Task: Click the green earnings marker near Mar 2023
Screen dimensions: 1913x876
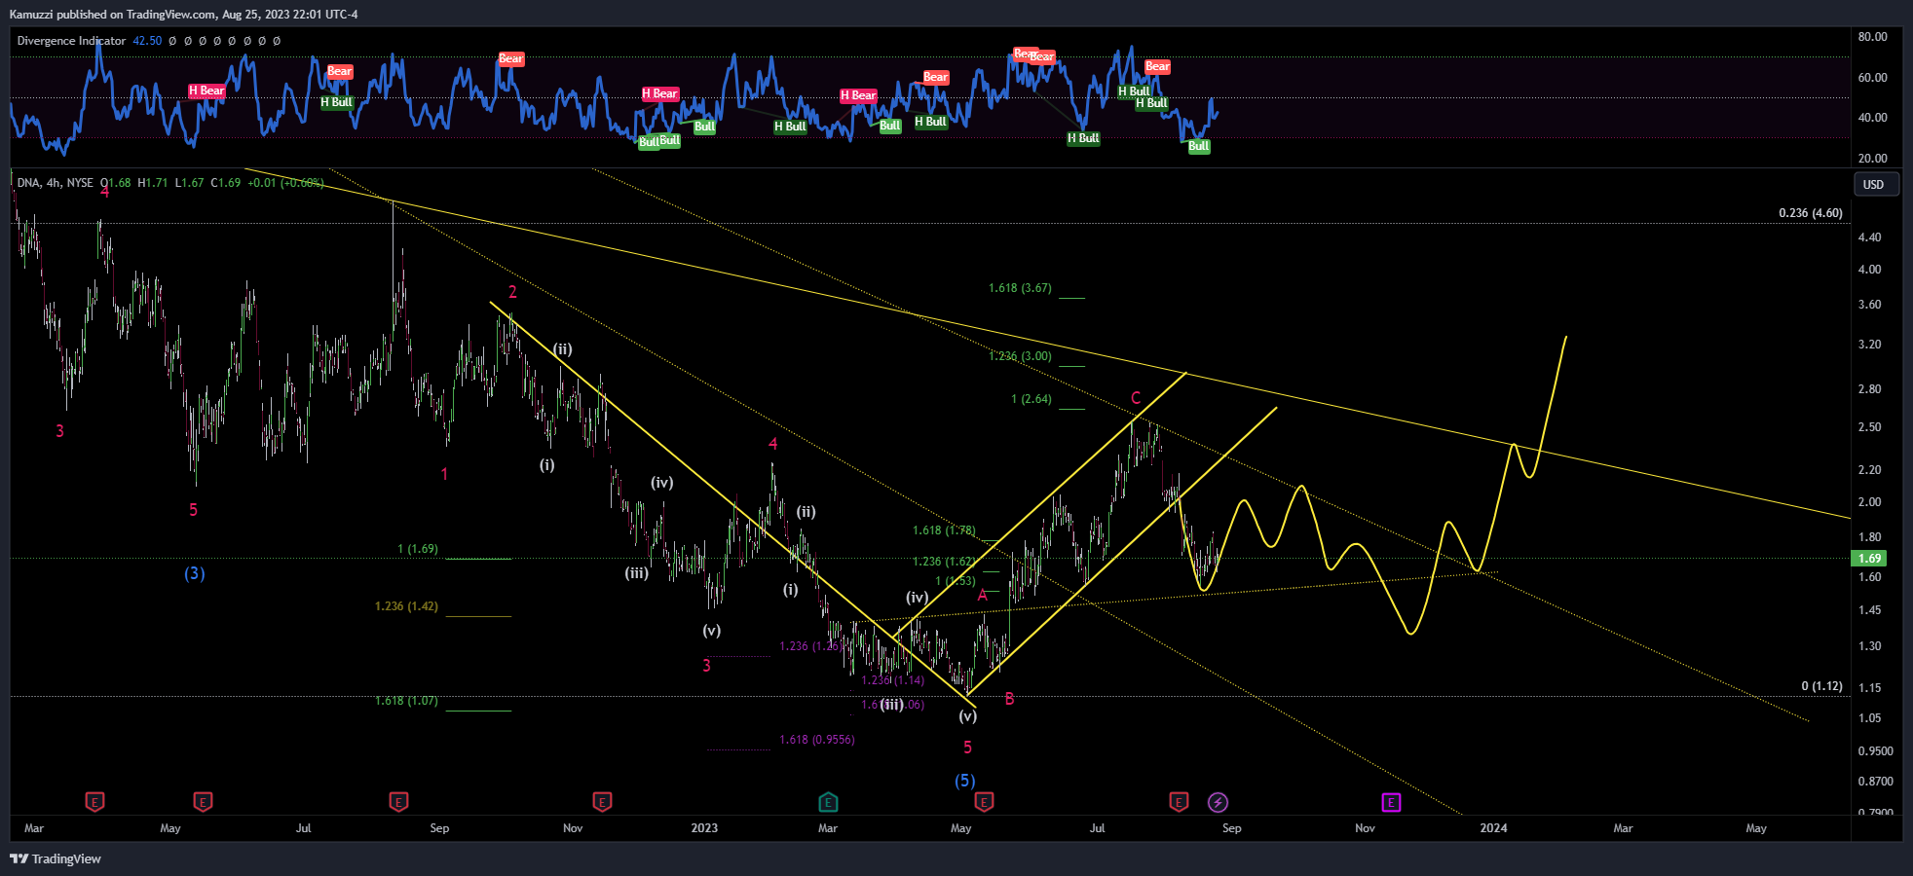Action: [x=828, y=802]
